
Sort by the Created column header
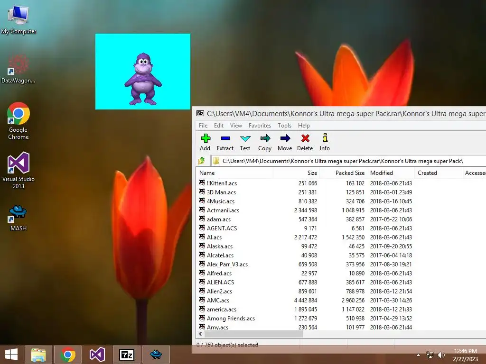point(438,173)
